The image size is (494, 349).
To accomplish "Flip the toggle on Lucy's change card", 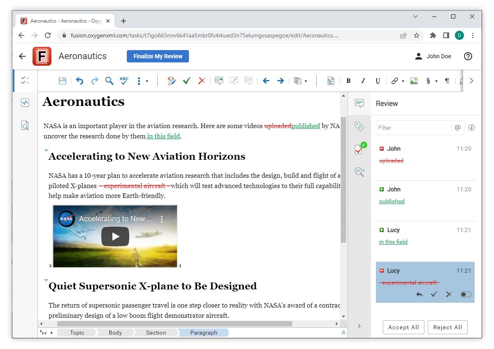I will click(466, 294).
